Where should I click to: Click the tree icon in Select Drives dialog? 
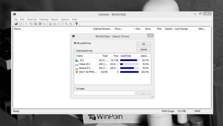tap(74, 36)
